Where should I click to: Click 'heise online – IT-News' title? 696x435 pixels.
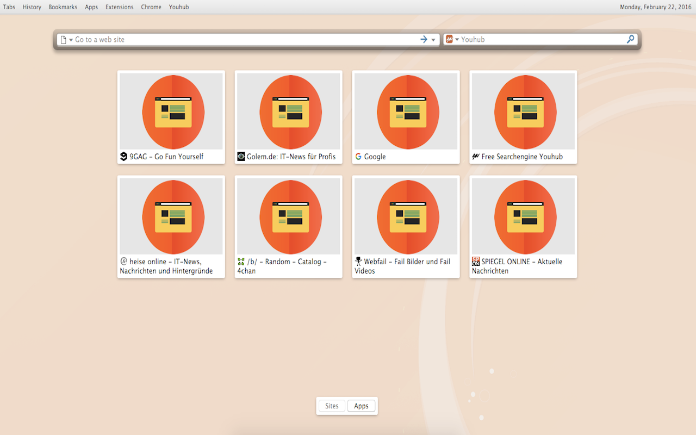[166, 266]
